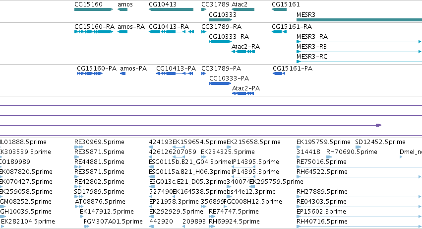Select EST RE75016.5prime
The height and width of the screenshot is (229, 422).
pyautogui.click(x=321, y=162)
